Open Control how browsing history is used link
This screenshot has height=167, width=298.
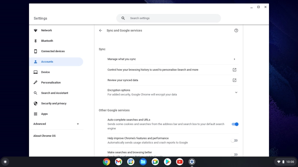pyautogui.click(x=173, y=70)
